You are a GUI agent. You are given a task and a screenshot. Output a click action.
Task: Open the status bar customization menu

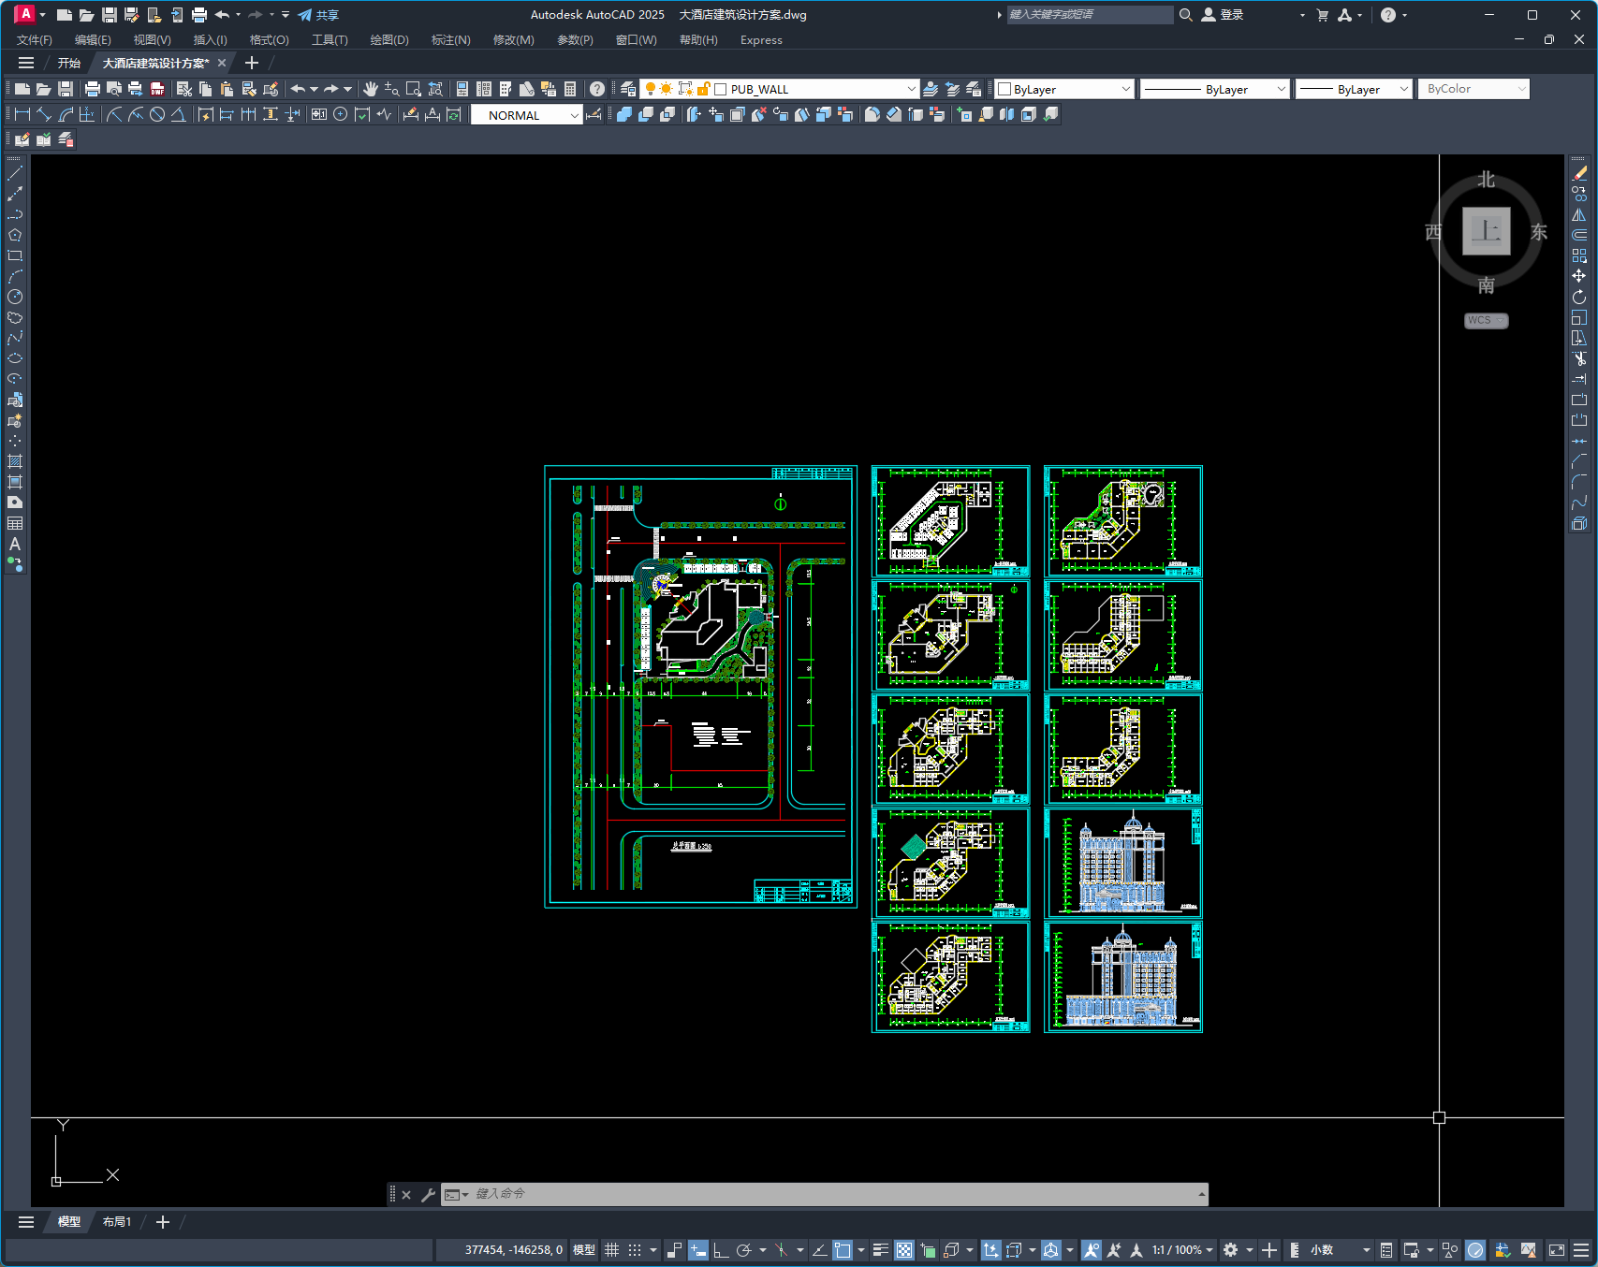[1581, 1250]
